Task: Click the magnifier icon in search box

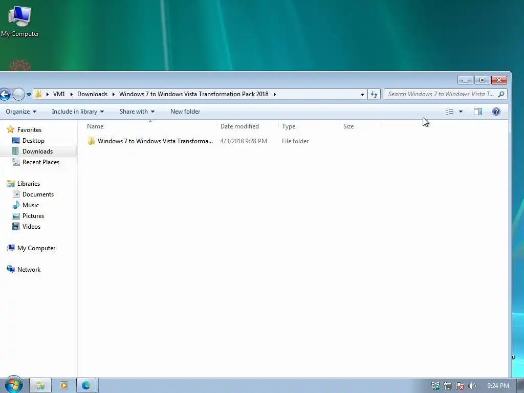Action: [501, 94]
